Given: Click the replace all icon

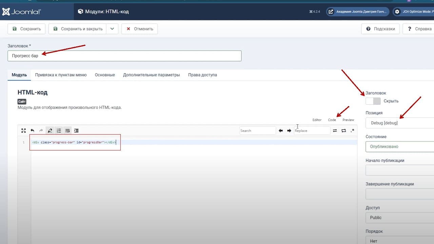Looking at the screenshot, I should point(343,130).
